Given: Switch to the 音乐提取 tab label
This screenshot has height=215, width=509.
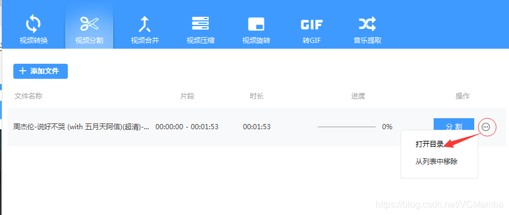Looking at the screenshot, I should tap(367, 41).
